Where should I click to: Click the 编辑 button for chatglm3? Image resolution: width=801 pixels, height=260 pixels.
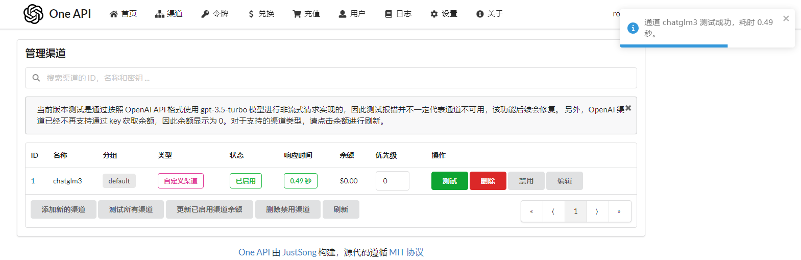565,181
